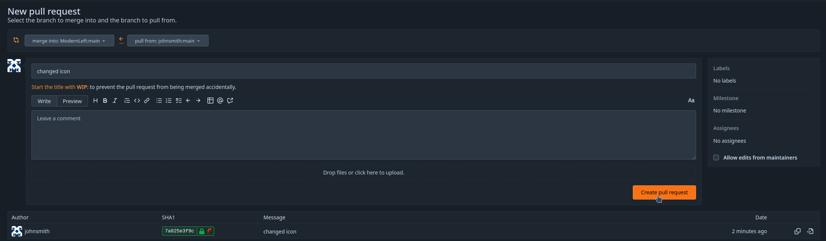826x241 pixels.
Task: Apply bold formatting in comment toolbar
Action: coord(105,101)
